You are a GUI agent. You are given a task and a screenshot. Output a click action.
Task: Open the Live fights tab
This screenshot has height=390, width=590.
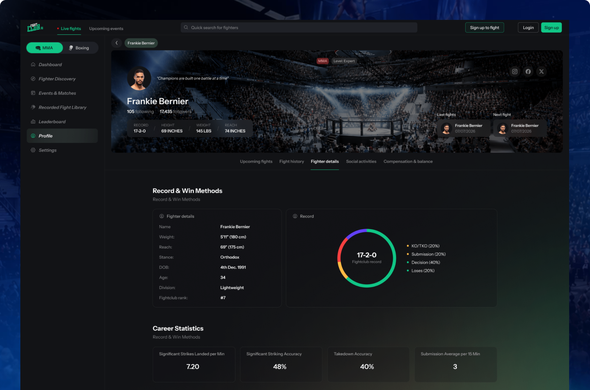[69, 28]
